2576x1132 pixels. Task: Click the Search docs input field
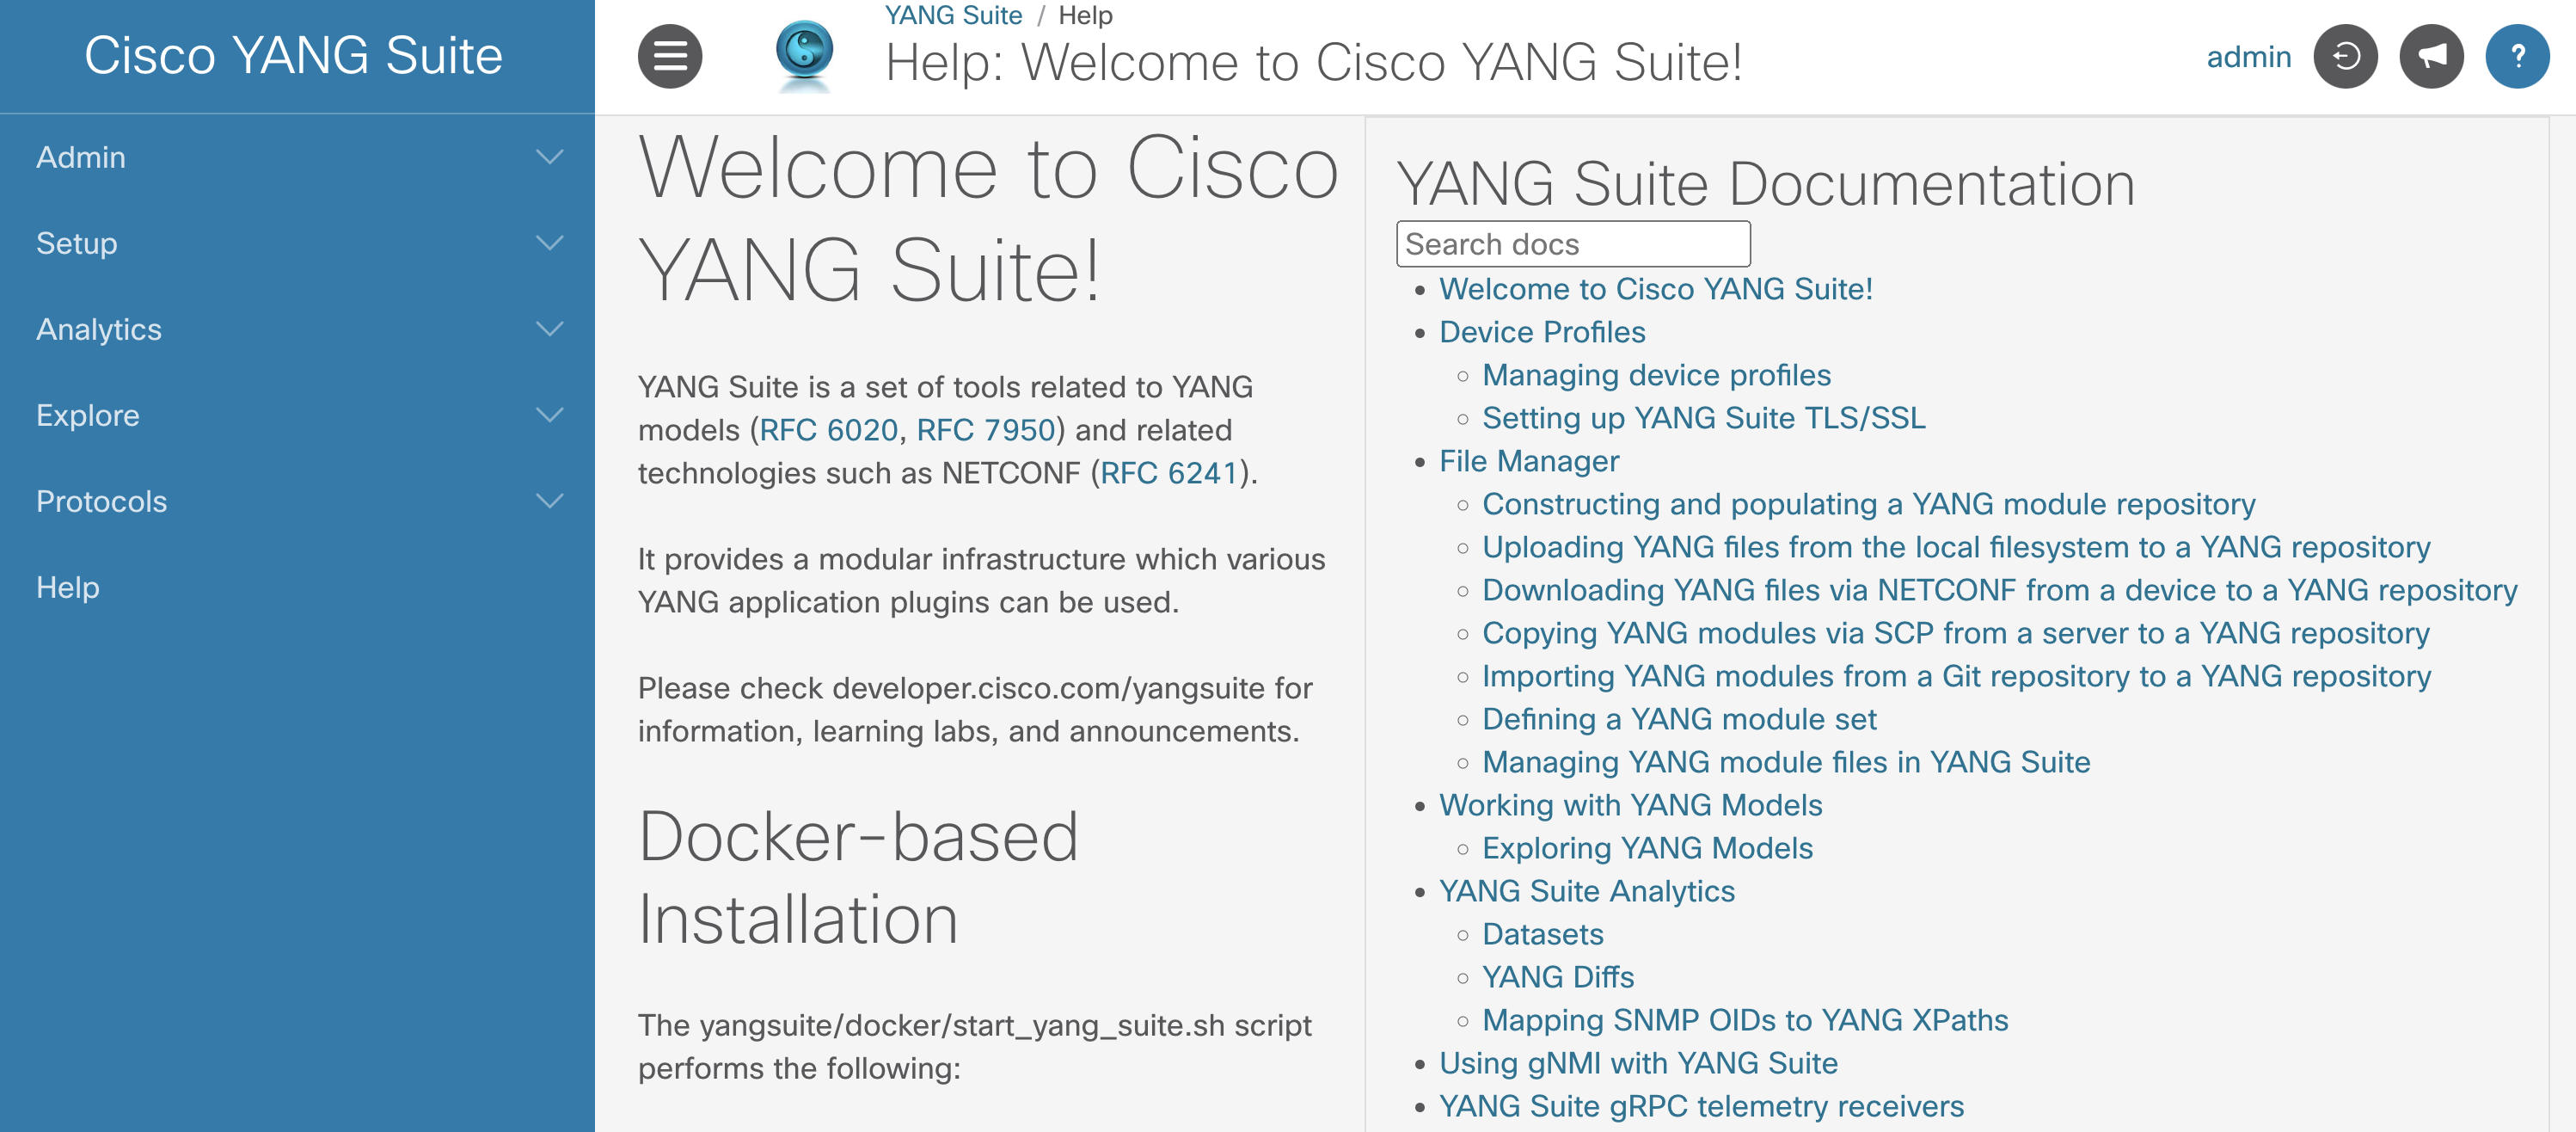[x=1573, y=243]
